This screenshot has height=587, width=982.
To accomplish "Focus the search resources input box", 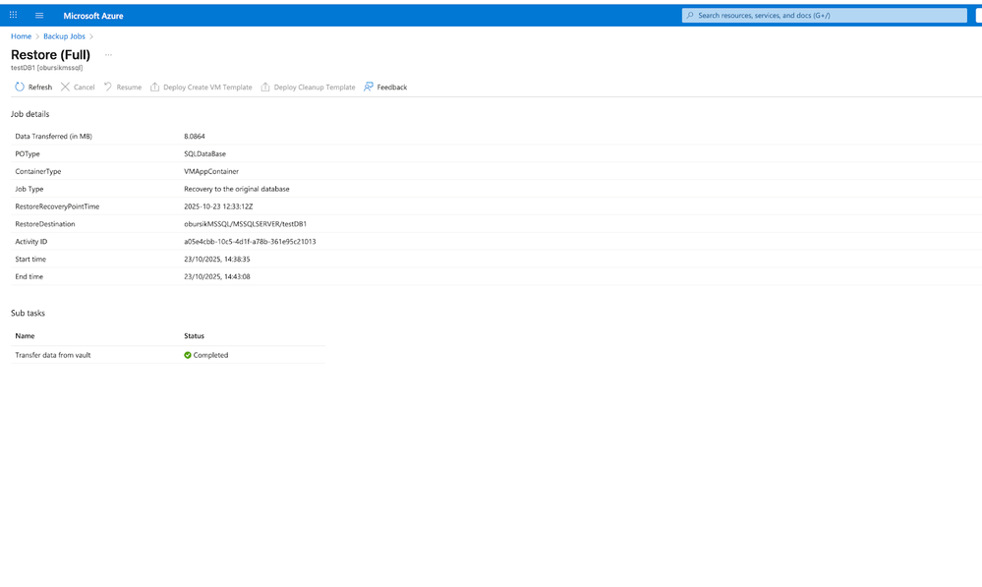I will [x=826, y=16].
